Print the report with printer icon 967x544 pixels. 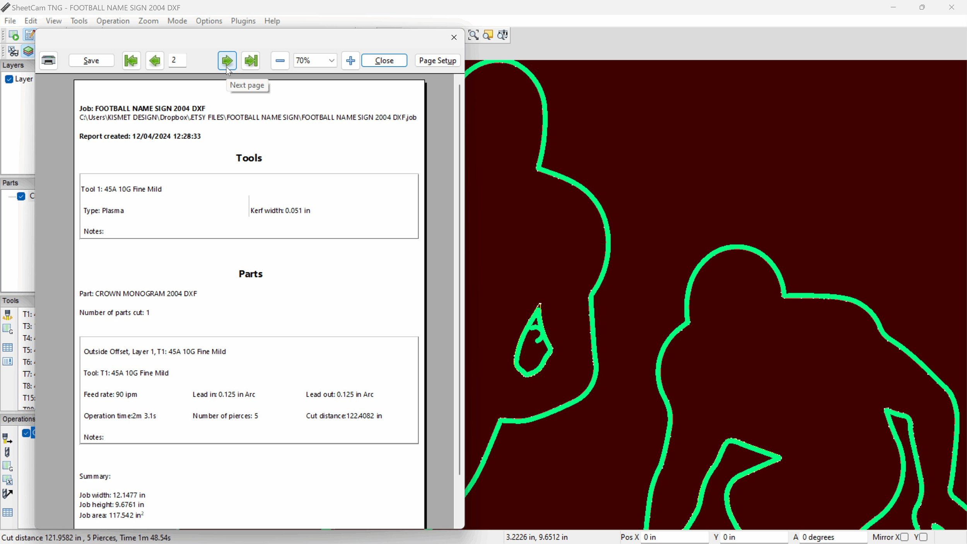click(48, 61)
